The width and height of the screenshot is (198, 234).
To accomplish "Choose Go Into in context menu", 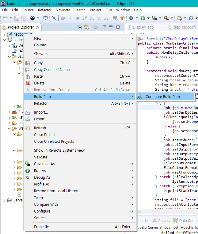I will [80, 45].
